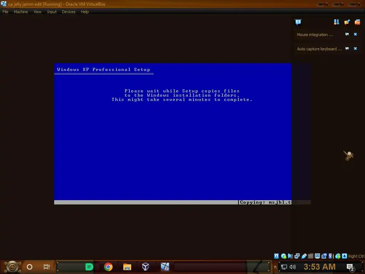The width and height of the screenshot is (365, 274).
Task: Open the View menu
Action: click(x=37, y=12)
